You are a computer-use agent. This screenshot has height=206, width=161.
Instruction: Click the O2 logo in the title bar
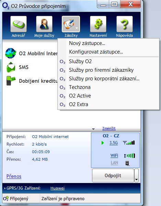click(x=6, y=6)
